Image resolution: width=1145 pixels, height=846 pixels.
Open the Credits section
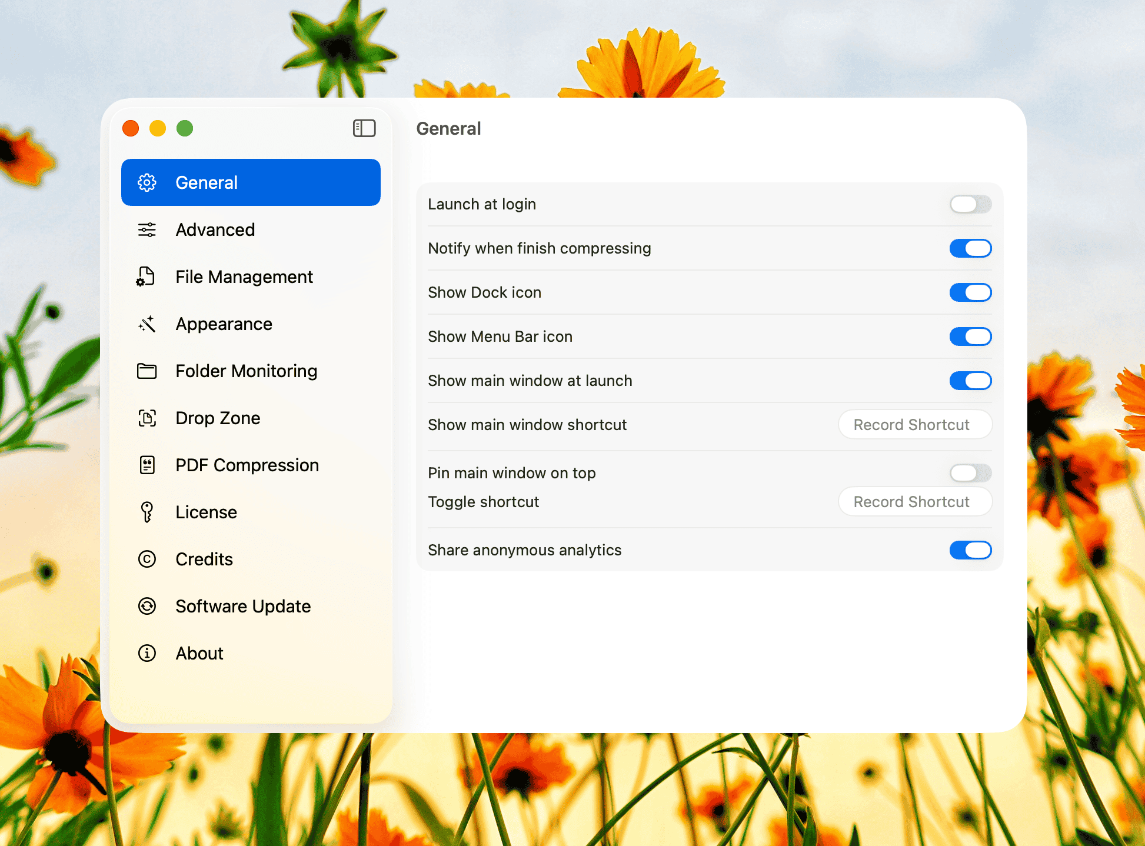204,559
